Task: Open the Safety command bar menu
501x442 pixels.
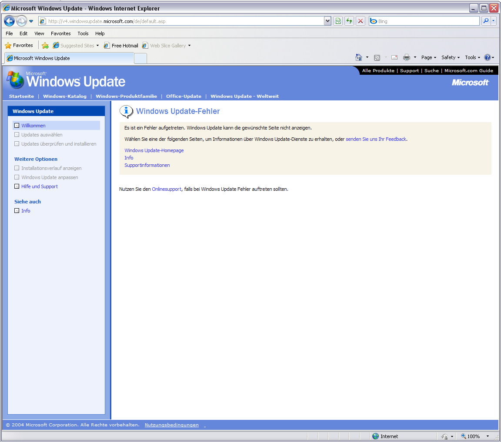Action: click(451, 57)
